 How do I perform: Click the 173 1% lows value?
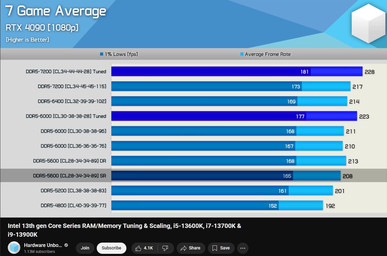click(296, 87)
